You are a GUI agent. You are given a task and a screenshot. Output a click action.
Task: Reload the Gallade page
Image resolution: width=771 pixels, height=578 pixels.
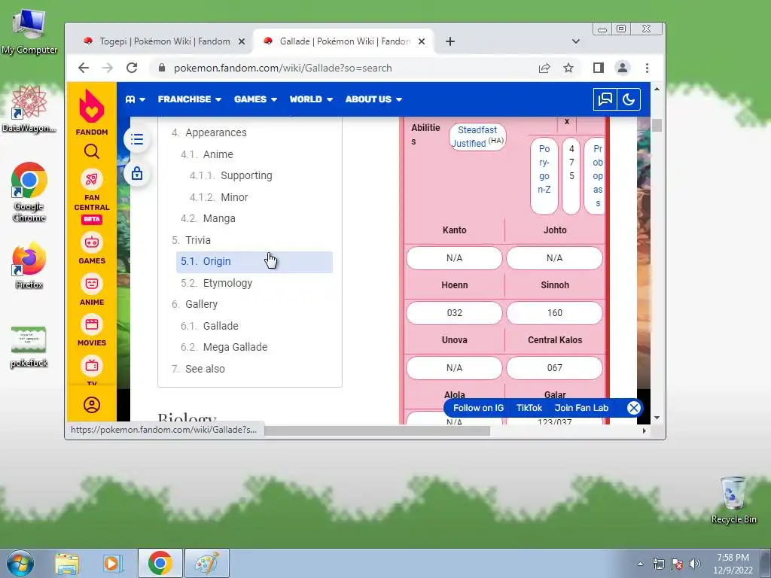pos(131,68)
